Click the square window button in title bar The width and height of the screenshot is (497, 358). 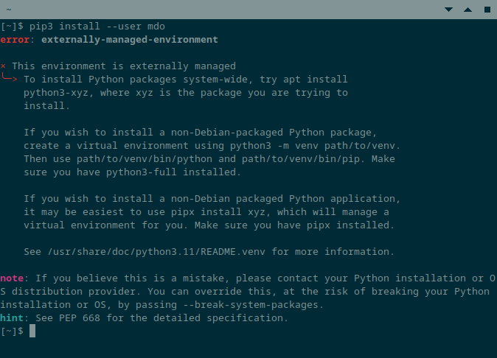coord(487,10)
